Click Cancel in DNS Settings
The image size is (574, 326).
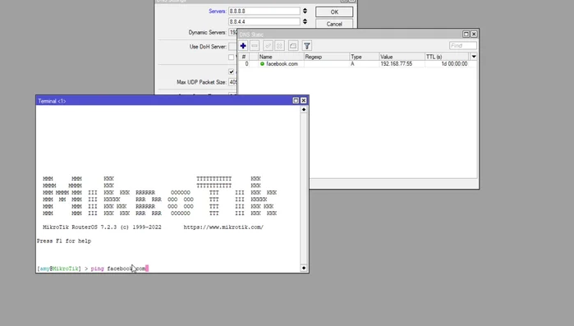click(x=334, y=24)
